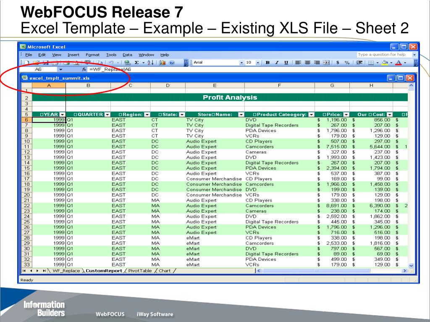Open the Product Category filter dropdown
The width and height of the screenshot is (430, 322).
click(311, 114)
